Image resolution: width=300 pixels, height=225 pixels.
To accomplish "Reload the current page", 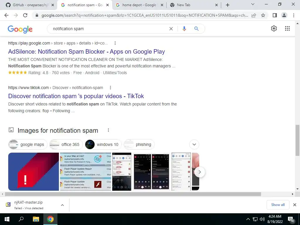I will (25, 15).
